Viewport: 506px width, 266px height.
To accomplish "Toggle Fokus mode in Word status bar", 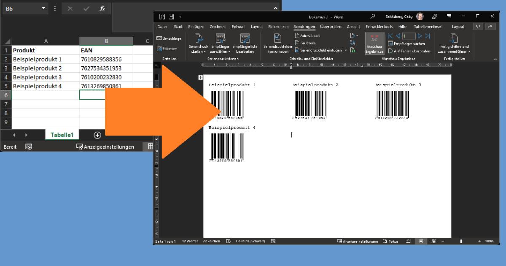I will point(390,242).
